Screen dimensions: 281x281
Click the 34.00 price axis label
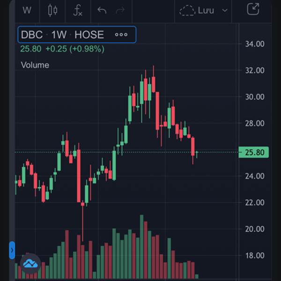pyautogui.click(x=255, y=44)
